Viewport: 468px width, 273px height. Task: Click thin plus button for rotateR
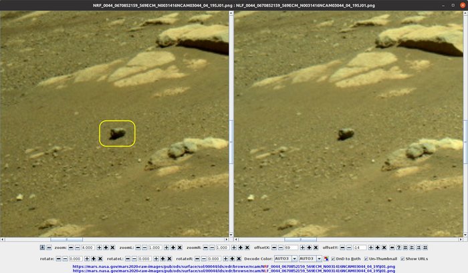[x=226, y=259]
